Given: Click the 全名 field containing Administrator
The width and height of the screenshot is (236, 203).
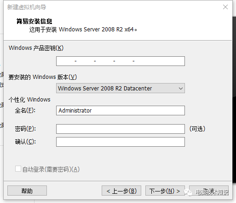Looking at the screenshot, I should pyautogui.click(x=121, y=110).
